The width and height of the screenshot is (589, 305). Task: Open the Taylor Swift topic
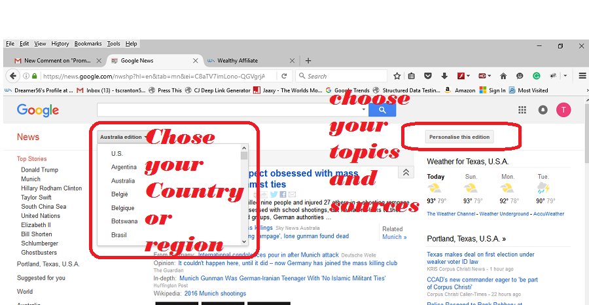click(x=36, y=197)
